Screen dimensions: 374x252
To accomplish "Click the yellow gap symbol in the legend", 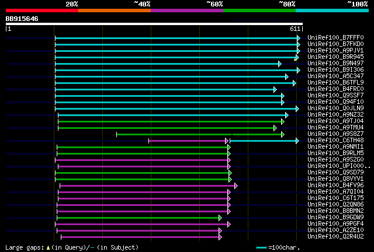I will point(48,248).
